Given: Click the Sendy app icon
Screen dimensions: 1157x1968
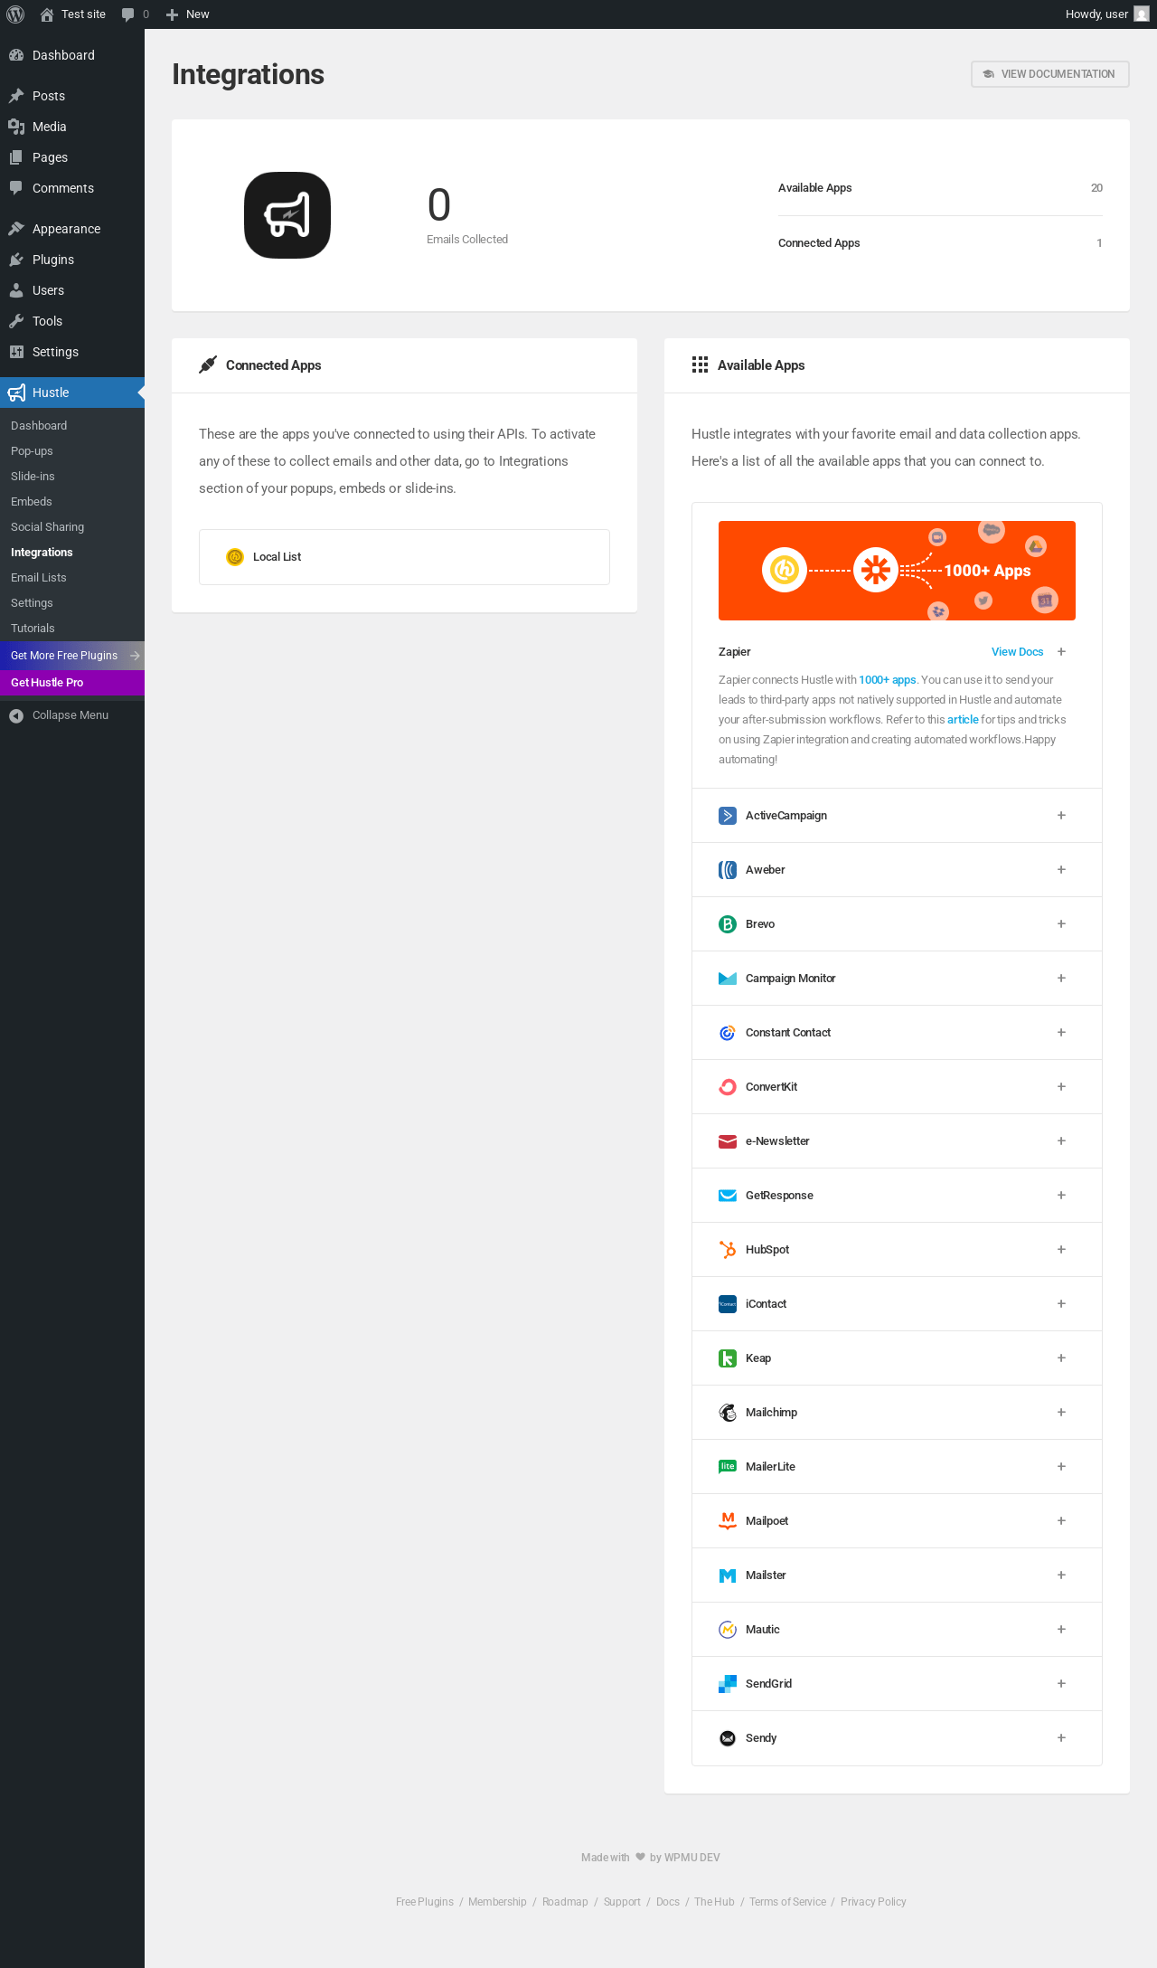Looking at the screenshot, I should tap(728, 1738).
